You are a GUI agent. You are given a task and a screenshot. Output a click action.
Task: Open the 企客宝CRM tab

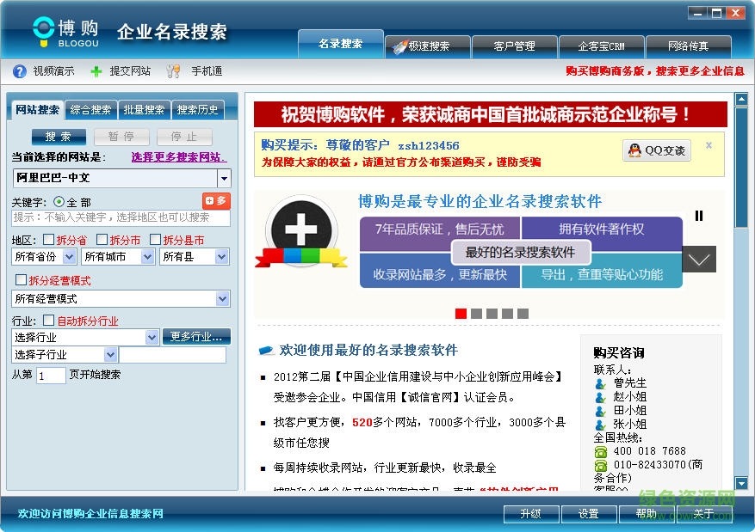click(601, 46)
